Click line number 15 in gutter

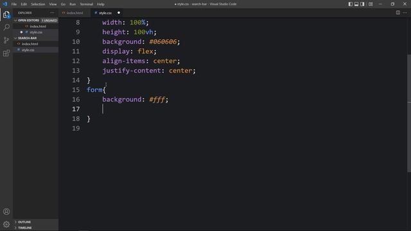coord(76,90)
